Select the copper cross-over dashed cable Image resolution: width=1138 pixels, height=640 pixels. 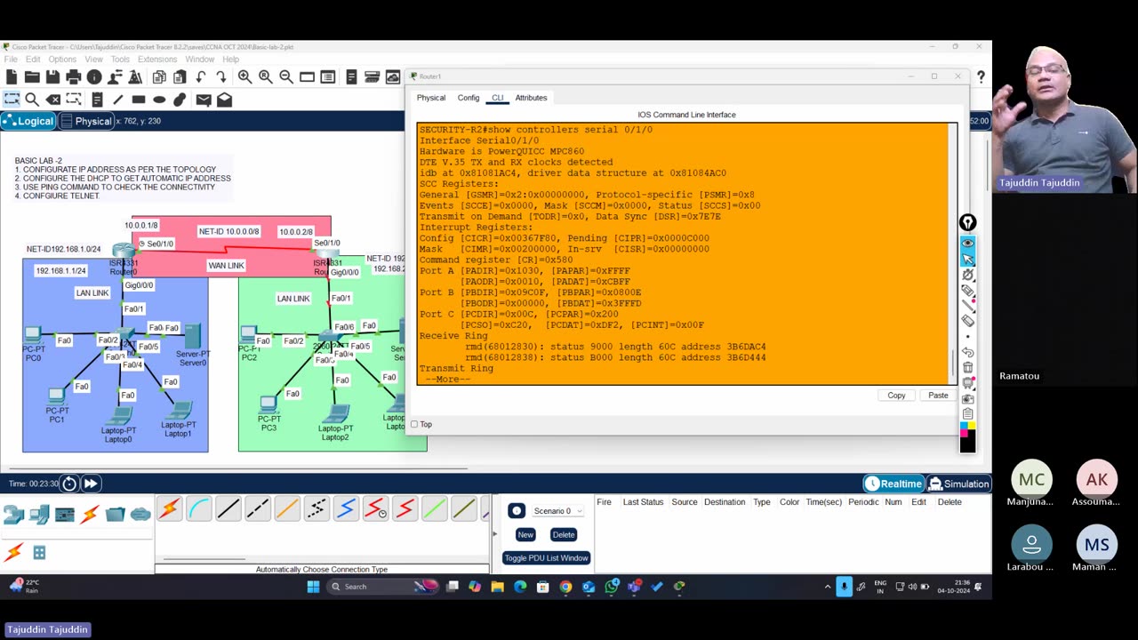pyautogui.click(x=257, y=508)
